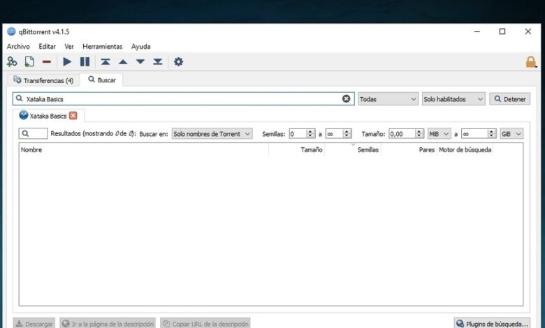The height and width of the screenshot is (328, 545).
Task: Click the lock interface padlock icon
Action: [x=531, y=62]
